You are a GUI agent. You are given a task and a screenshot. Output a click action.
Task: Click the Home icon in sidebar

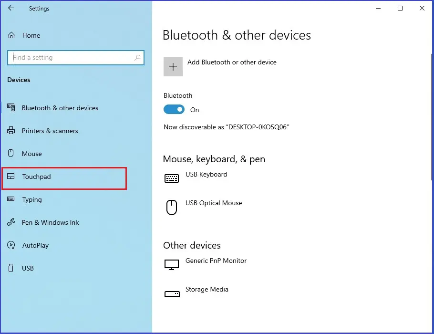tap(11, 35)
